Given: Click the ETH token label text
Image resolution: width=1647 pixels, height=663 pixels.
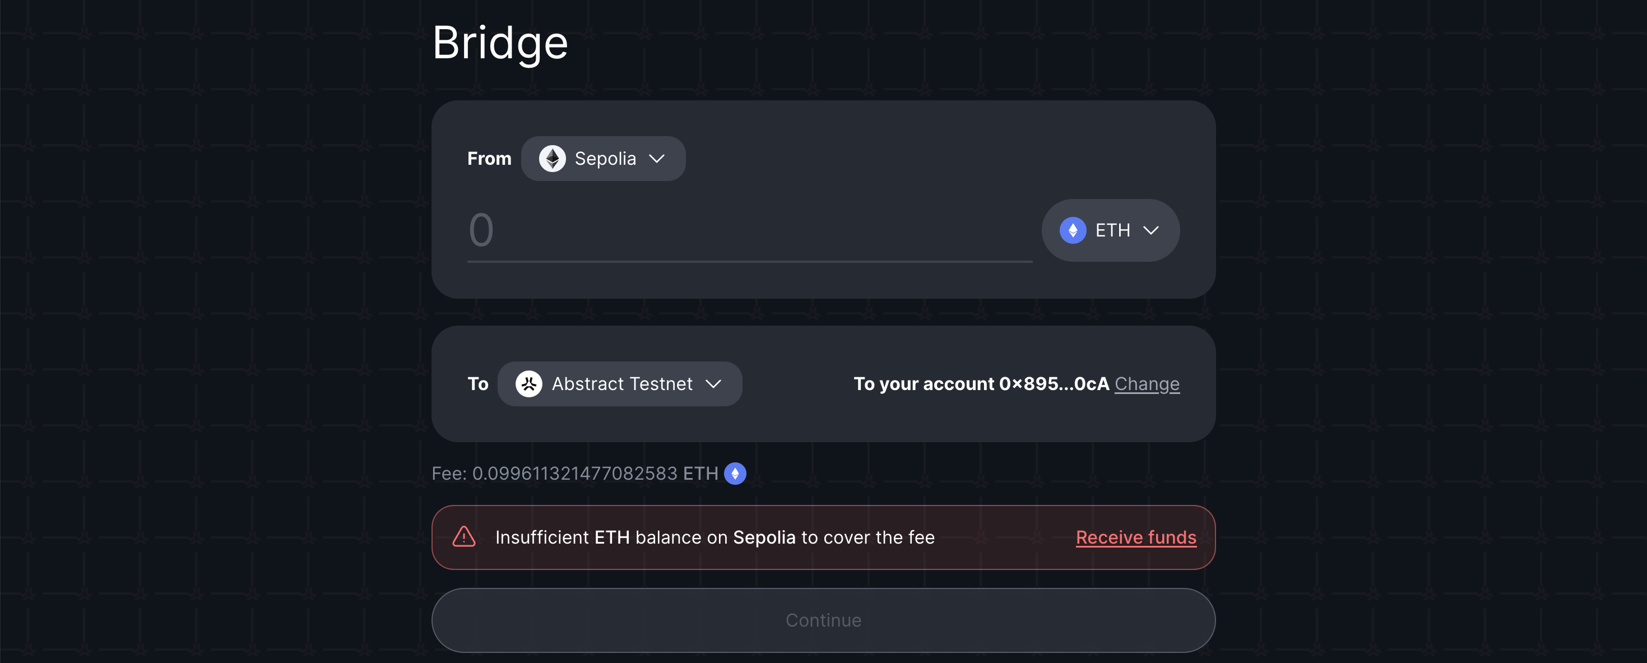Looking at the screenshot, I should tap(1112, 230).
